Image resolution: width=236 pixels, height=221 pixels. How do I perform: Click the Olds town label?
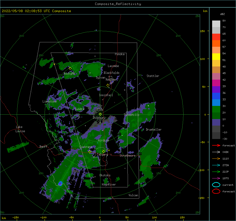point(100,110)
